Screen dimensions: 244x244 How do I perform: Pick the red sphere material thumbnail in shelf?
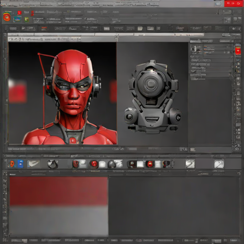(94, 164)
